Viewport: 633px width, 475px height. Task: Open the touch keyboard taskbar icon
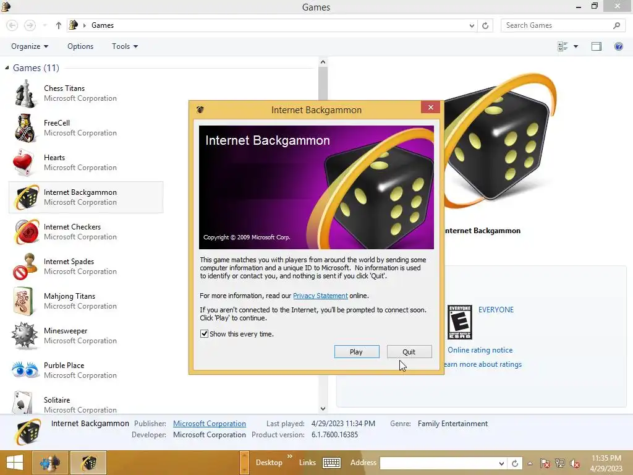point(332,463)
